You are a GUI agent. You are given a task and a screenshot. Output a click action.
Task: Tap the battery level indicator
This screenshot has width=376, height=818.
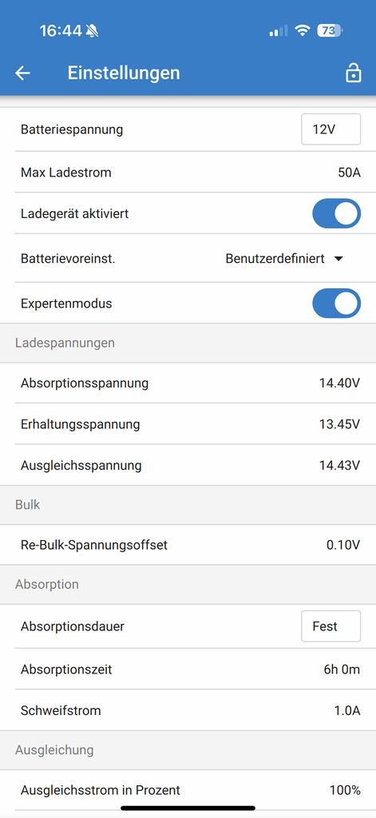pyautogui.click(x=329, y=31)
